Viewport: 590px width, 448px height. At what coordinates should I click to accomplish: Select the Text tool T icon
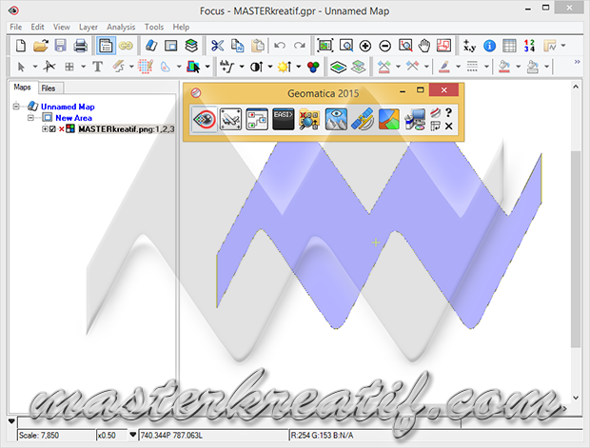click(97, 67)
